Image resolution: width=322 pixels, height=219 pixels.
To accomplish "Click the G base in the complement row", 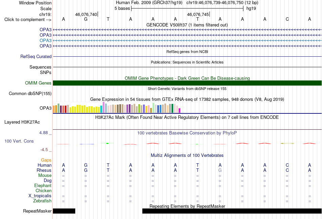I will tap(86, 19).
